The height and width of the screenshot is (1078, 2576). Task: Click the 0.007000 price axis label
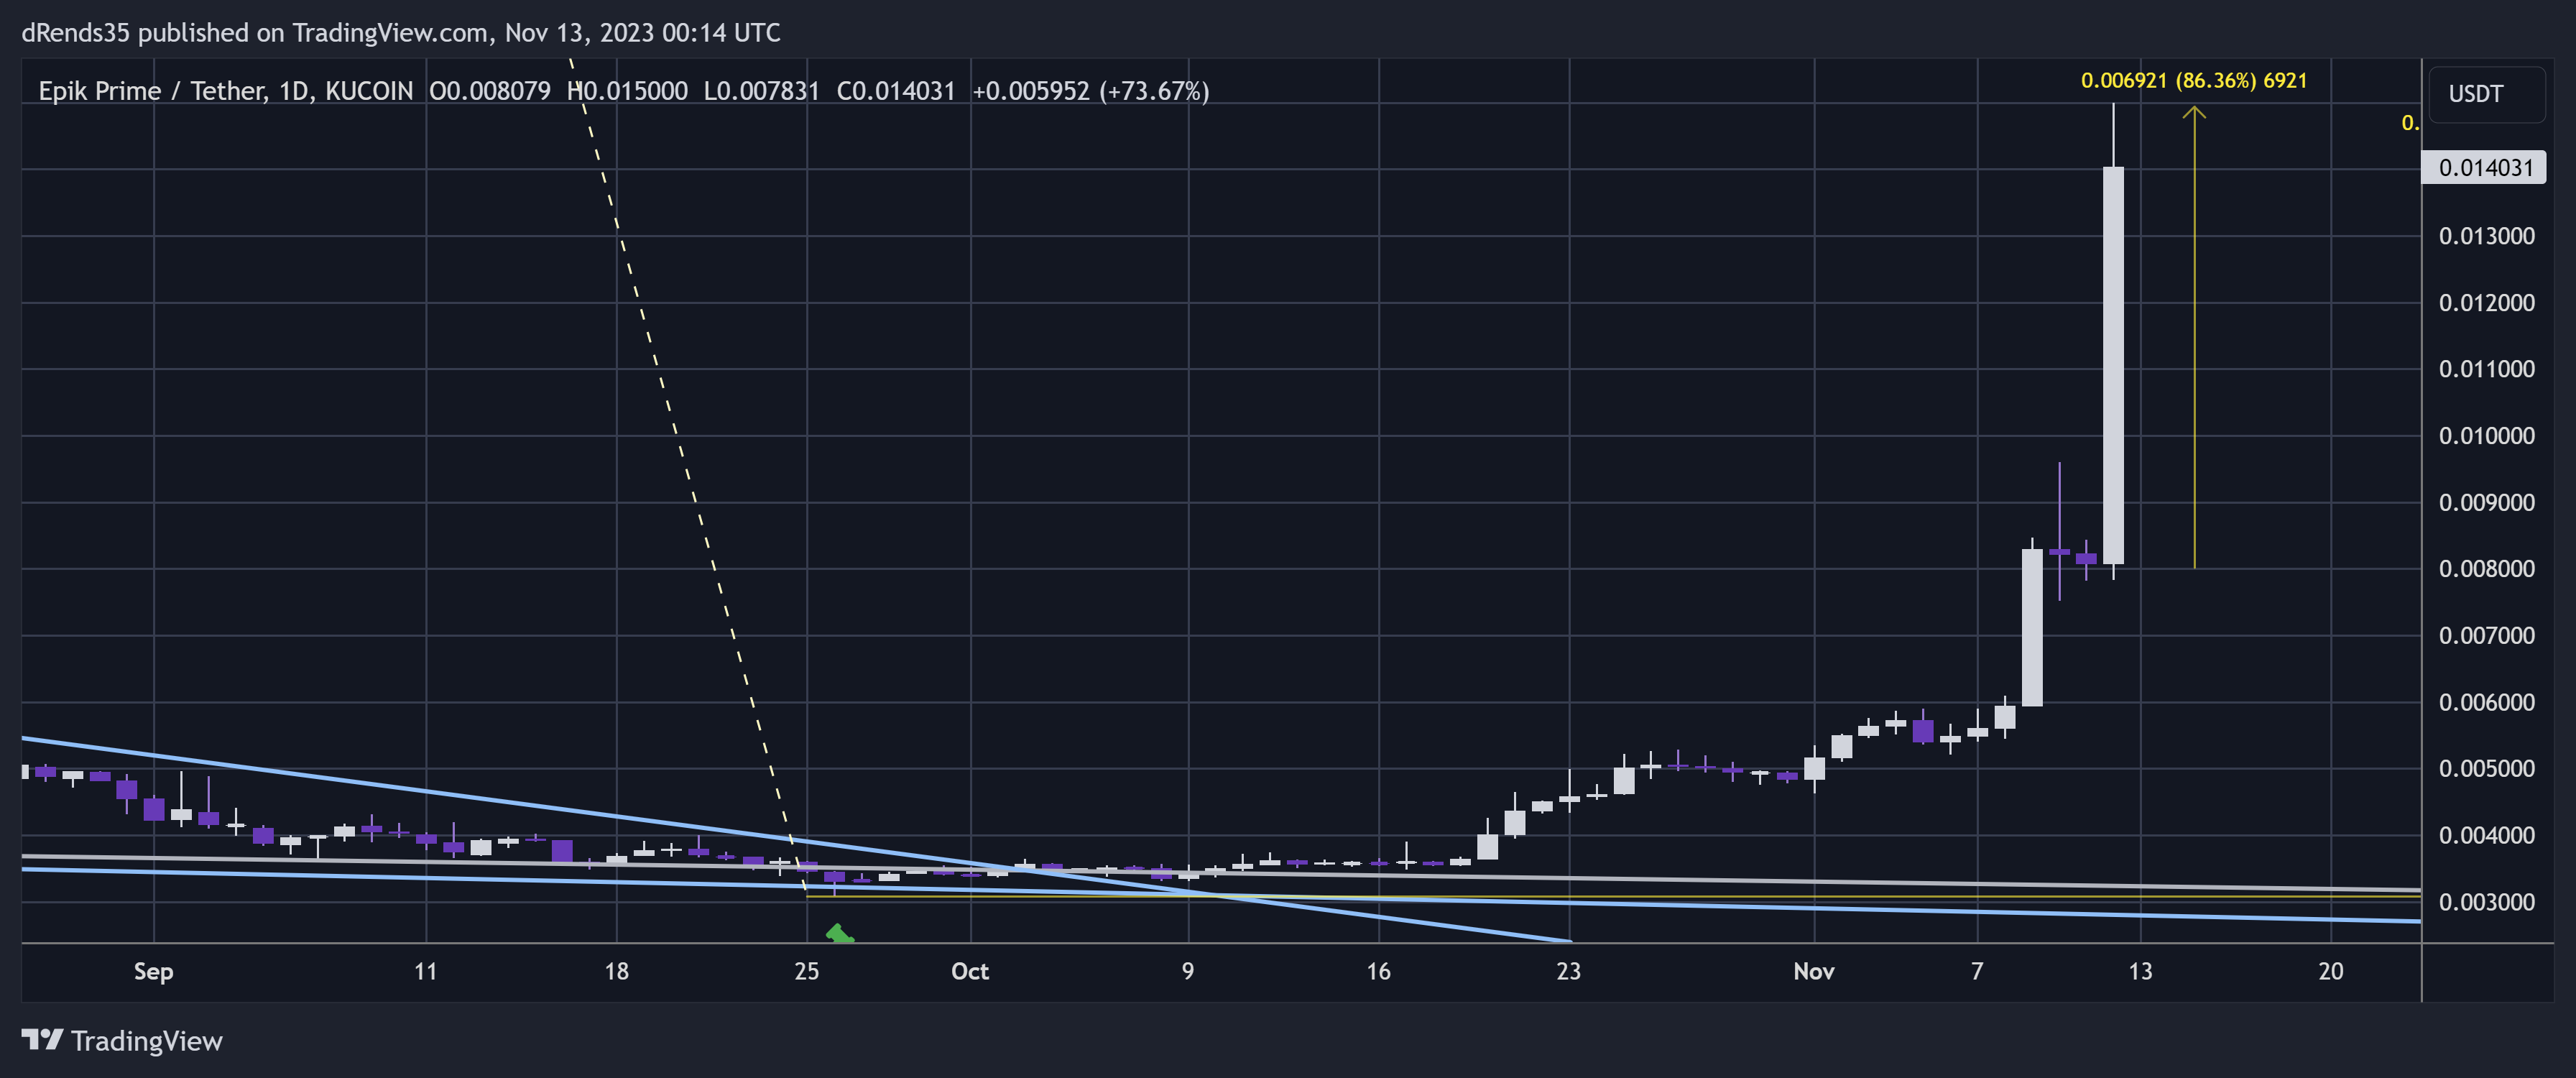click(2486, 636)
